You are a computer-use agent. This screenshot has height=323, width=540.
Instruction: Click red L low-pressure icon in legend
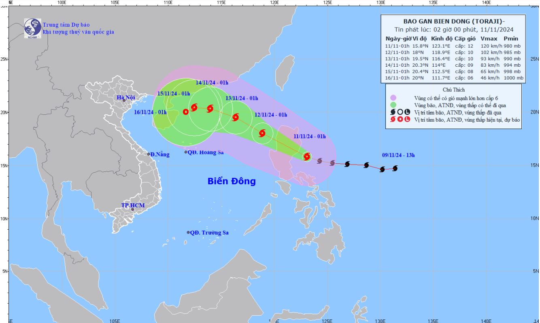click(407, 119)
